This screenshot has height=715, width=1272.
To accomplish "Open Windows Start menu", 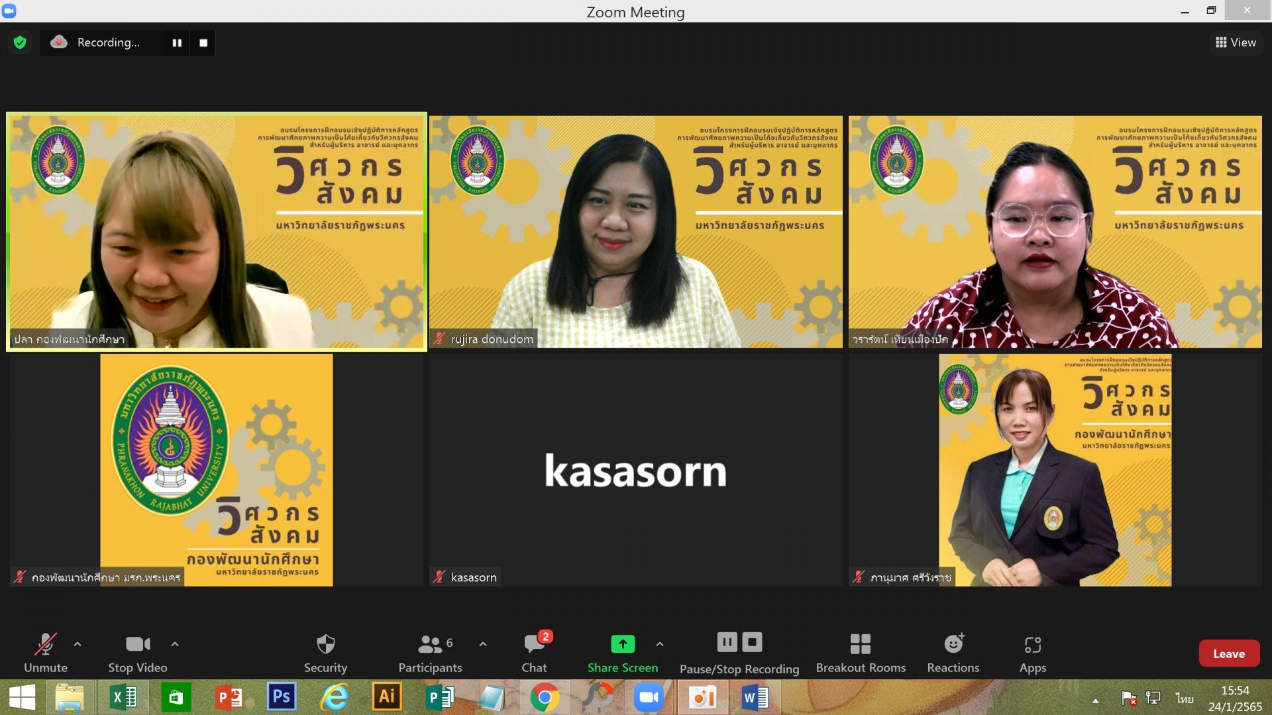I will (x=22, y=698).
